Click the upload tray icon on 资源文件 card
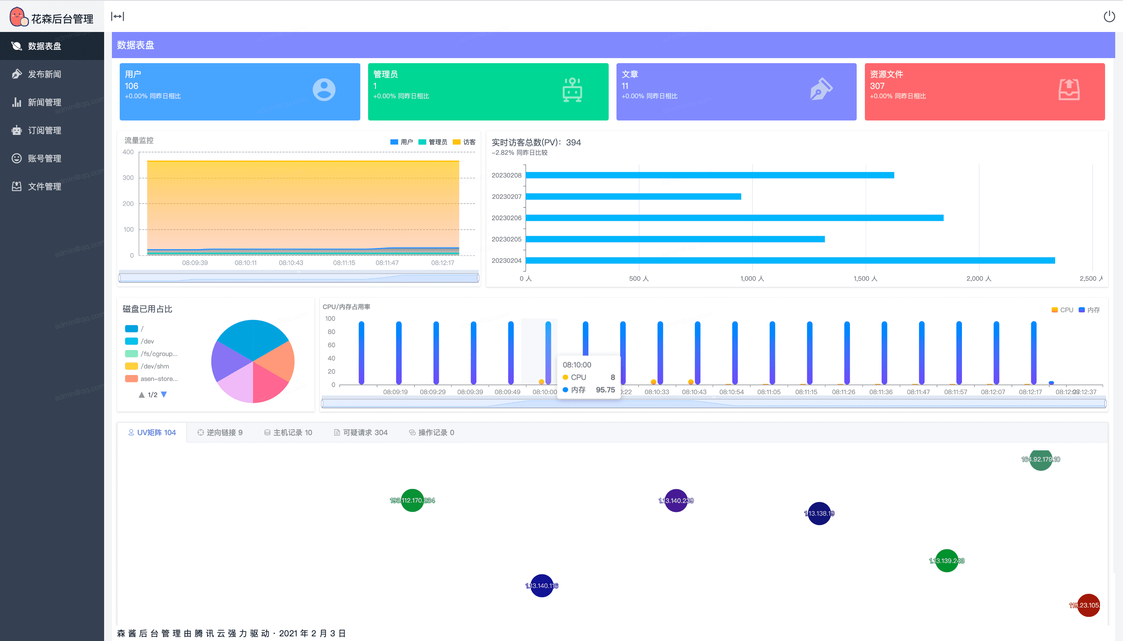Screen dimensions: 1123x641 click(x=1069, y=90)
